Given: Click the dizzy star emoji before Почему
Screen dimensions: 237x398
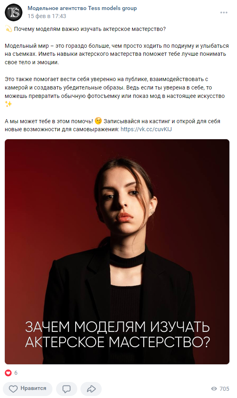Looking at the screenshot, I should point(8,29).
